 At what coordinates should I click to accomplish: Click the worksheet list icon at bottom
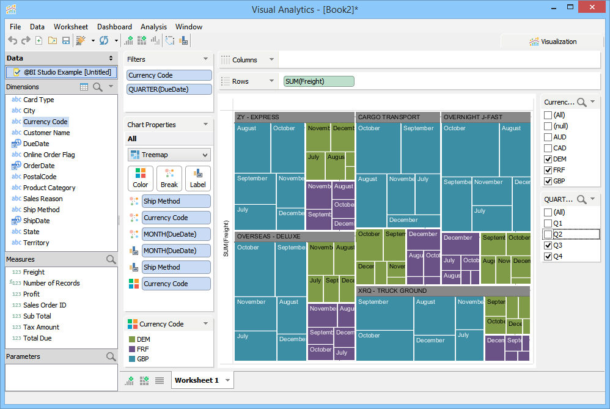160,381
